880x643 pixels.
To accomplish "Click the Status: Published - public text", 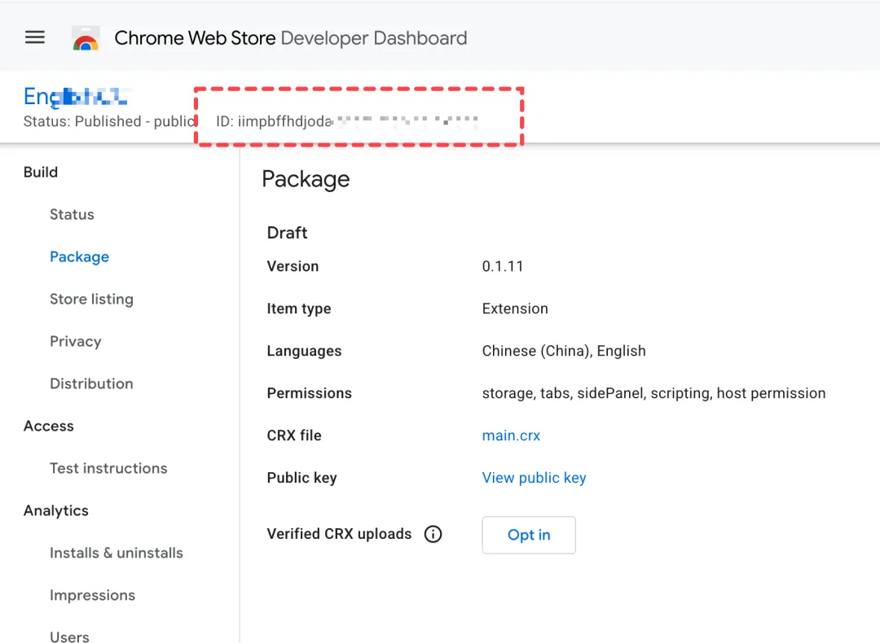I will [109, 121].
